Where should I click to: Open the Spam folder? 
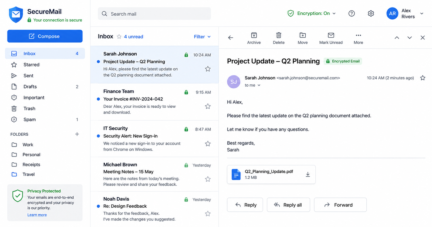click(45, 120)
